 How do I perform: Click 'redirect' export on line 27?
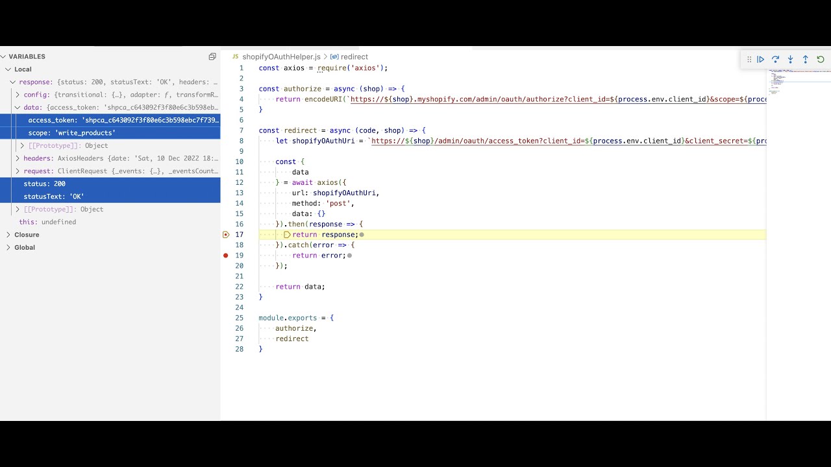click(x=292, y=339)
